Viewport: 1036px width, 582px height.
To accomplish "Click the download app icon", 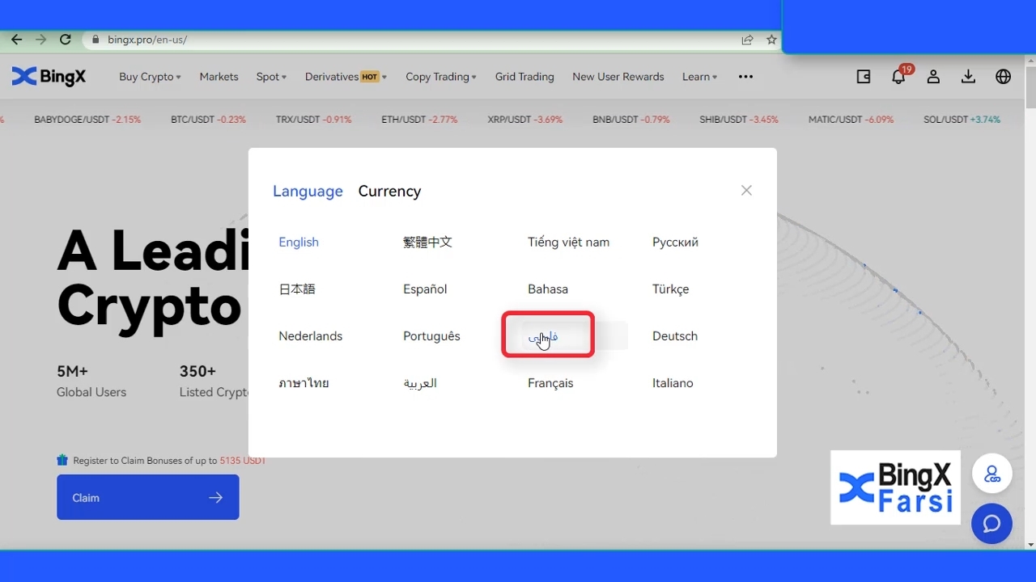I will coord(968,77).
